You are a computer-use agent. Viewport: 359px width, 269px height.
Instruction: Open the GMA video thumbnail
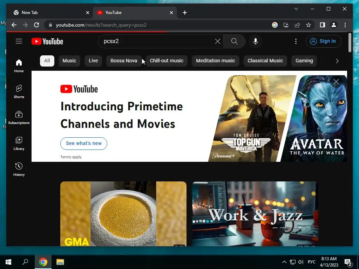pos(123,214)
